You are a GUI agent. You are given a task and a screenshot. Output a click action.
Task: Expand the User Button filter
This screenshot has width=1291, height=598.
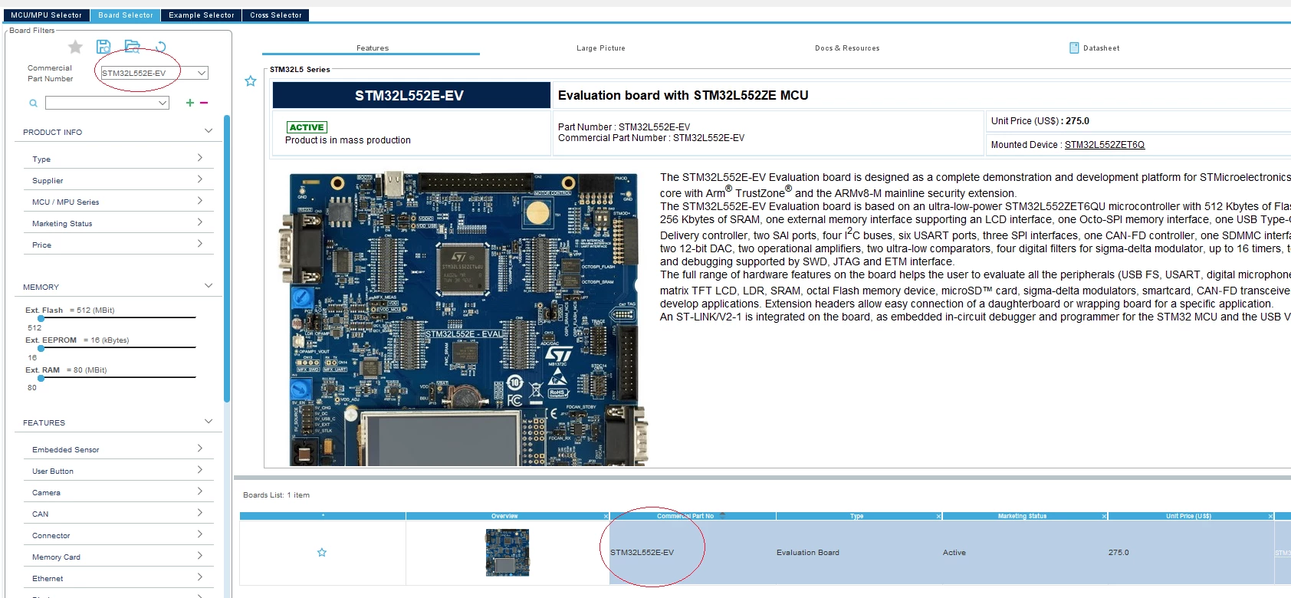point(200,470)
